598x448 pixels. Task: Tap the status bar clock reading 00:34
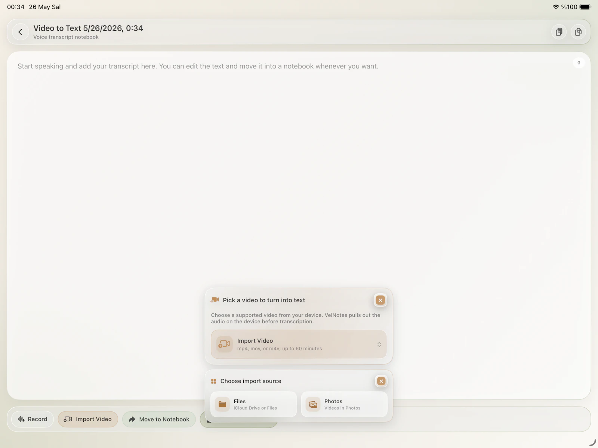(16, 7)
